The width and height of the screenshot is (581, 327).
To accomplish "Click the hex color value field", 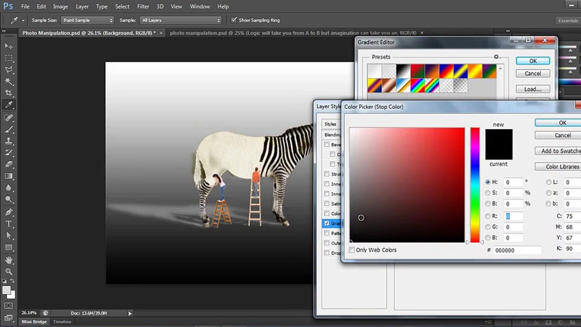I will click(x=517, y=250).
